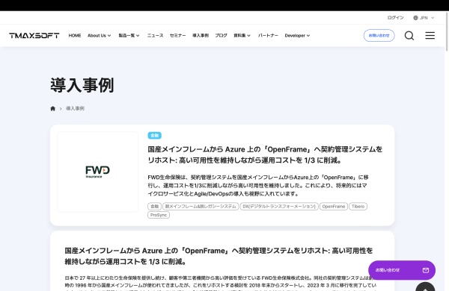Click the page vertical scrollbar

pos(447,31)
